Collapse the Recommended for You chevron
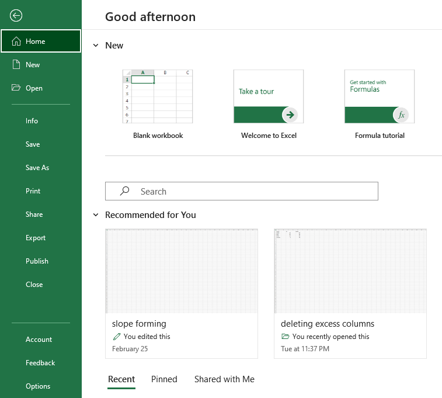The height and width of the screenshot is (398, 442). click(96, 215)
